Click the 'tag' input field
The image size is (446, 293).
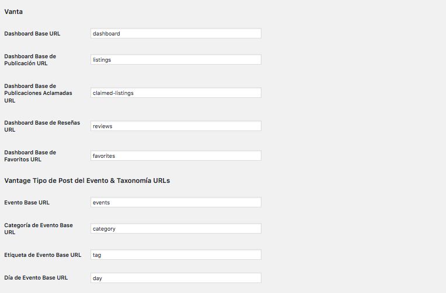coord(176,255)
